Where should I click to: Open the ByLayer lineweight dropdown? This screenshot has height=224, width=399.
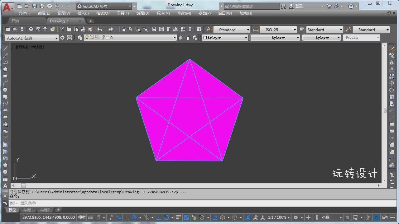(322, 38)
